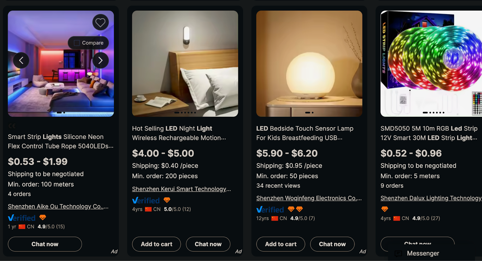Image resolution: width=482 pixels, height=261 pixels.
Task: Click the Verified badge on the Woqinfeng listing
Action: (x=270, y=209)
